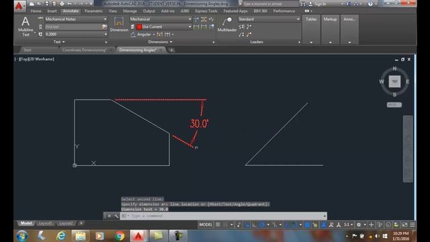Image resolution: width=430 pixels, height=242 pixels.
Task: Toggle lineweight display in status bar
Action: pos(307,225)
